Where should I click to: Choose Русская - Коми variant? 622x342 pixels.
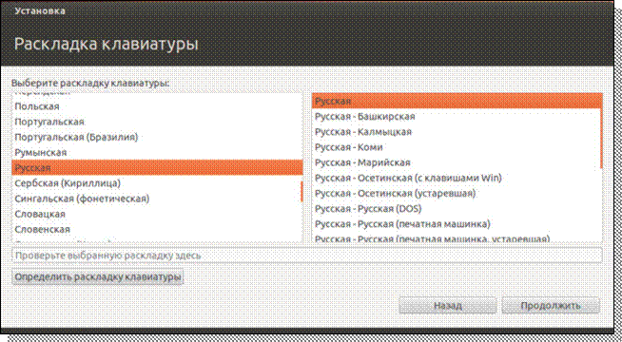click(457, 147)
